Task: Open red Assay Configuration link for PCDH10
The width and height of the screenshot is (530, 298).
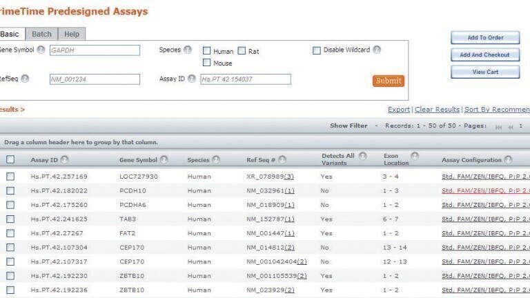Action: (486, 190)
